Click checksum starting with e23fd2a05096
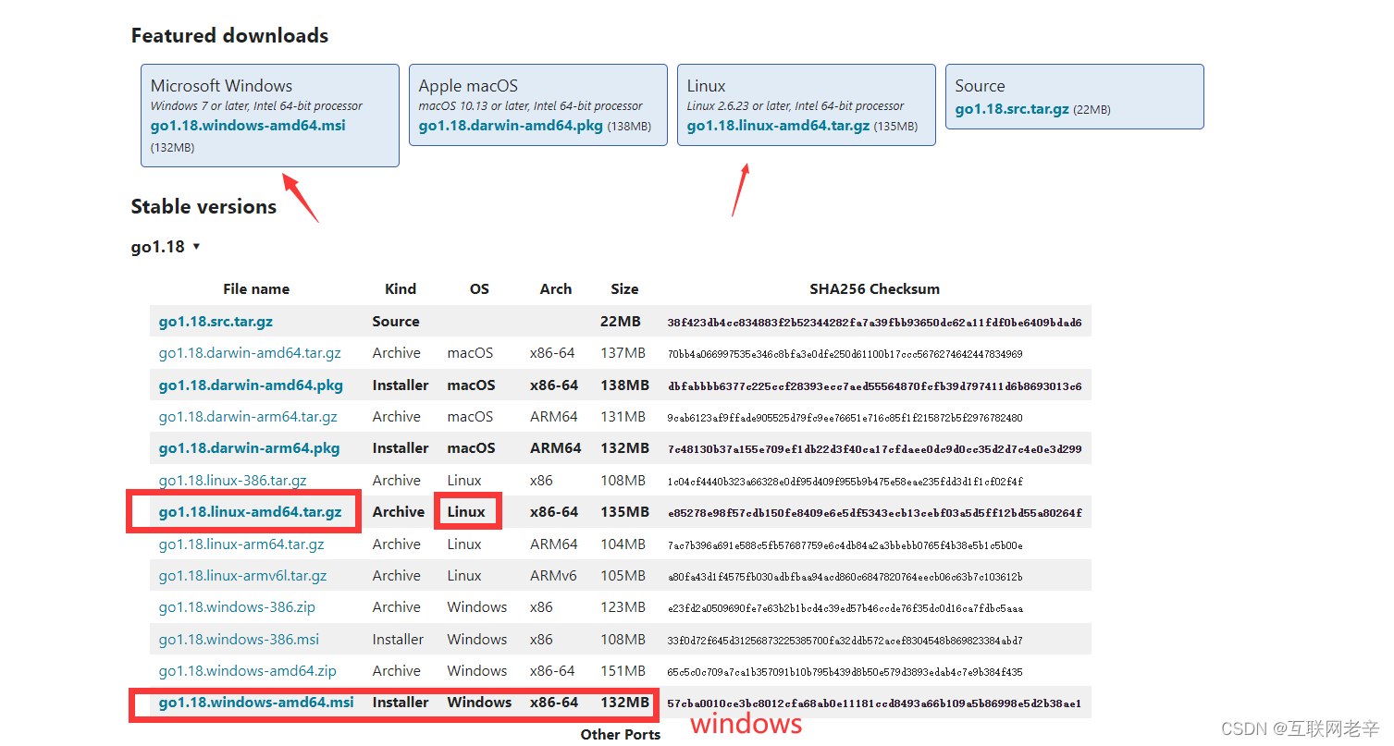The width and height of the screenshot is (1394, 746). pyautogui.click(x=845, y=608)
